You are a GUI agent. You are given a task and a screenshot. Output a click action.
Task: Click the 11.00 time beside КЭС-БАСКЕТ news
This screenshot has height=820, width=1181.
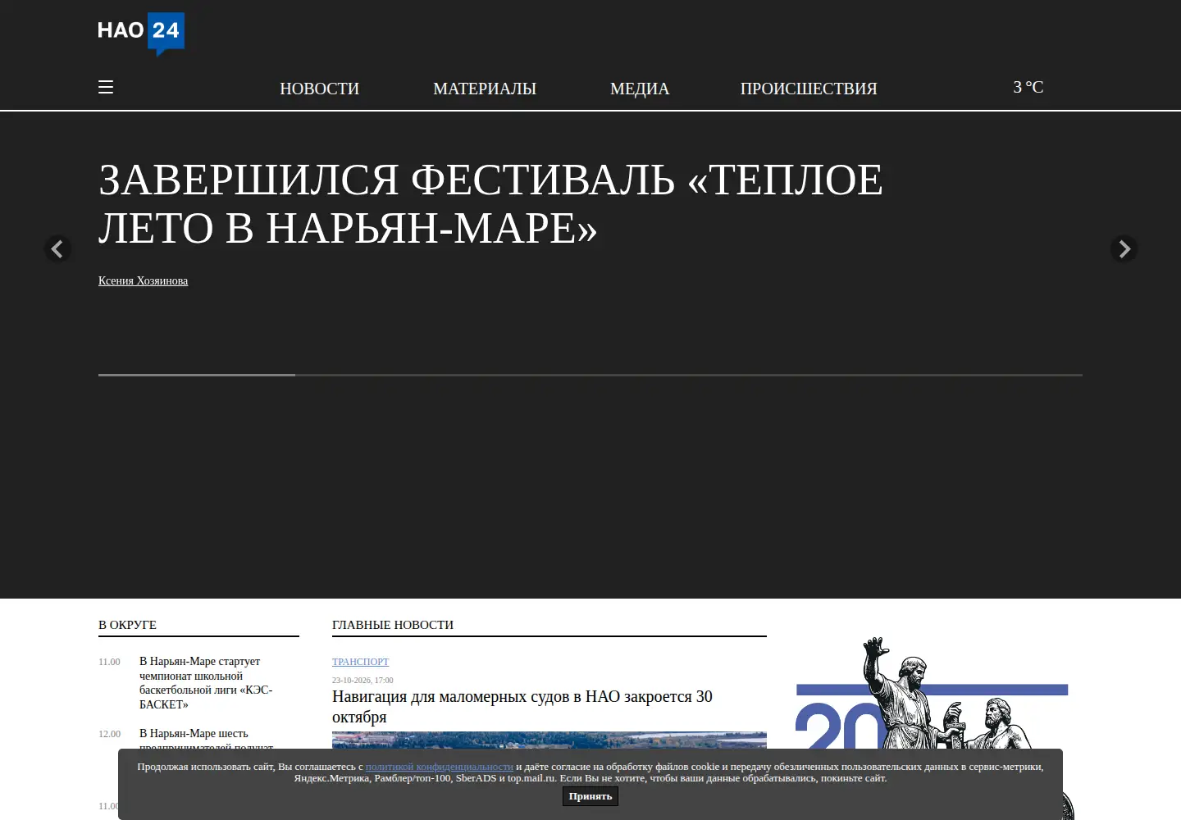coord(109,662)
